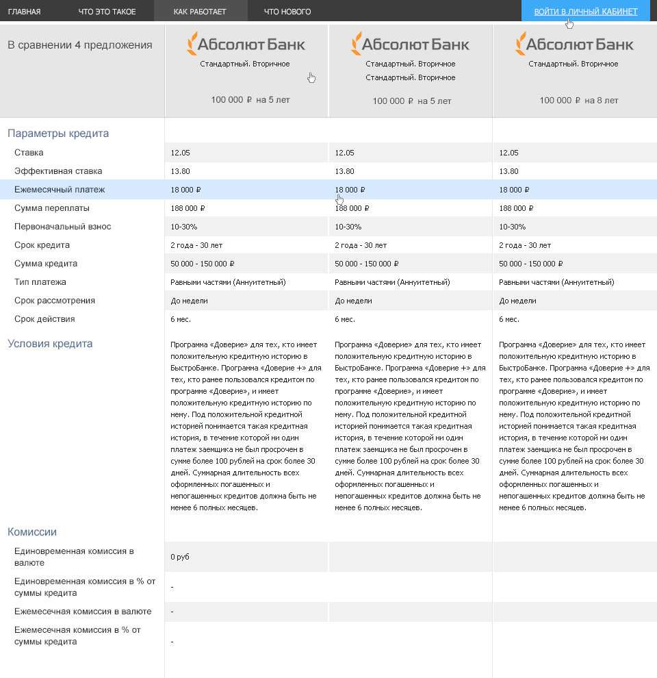Click the «Доверие» programme text in the 8-year offer column
Image resolution: width=657 pixels, height=678 pixels.
[574, 426]
